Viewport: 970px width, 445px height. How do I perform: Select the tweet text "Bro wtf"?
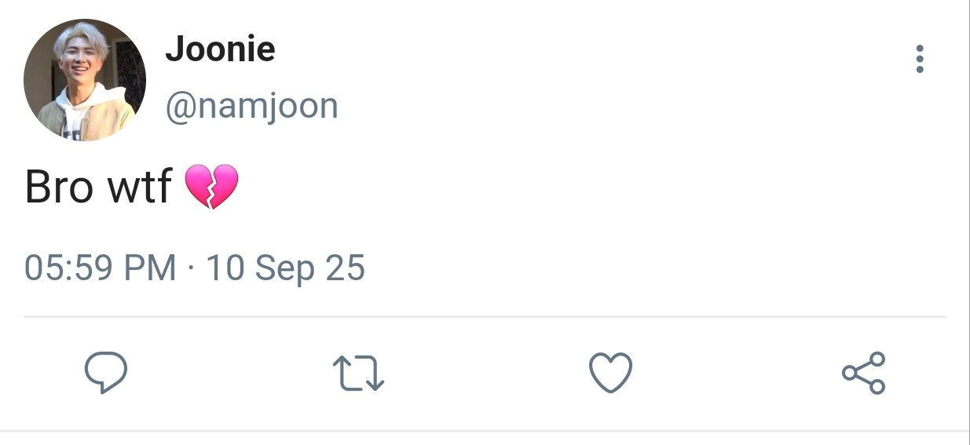pos(97,188)
